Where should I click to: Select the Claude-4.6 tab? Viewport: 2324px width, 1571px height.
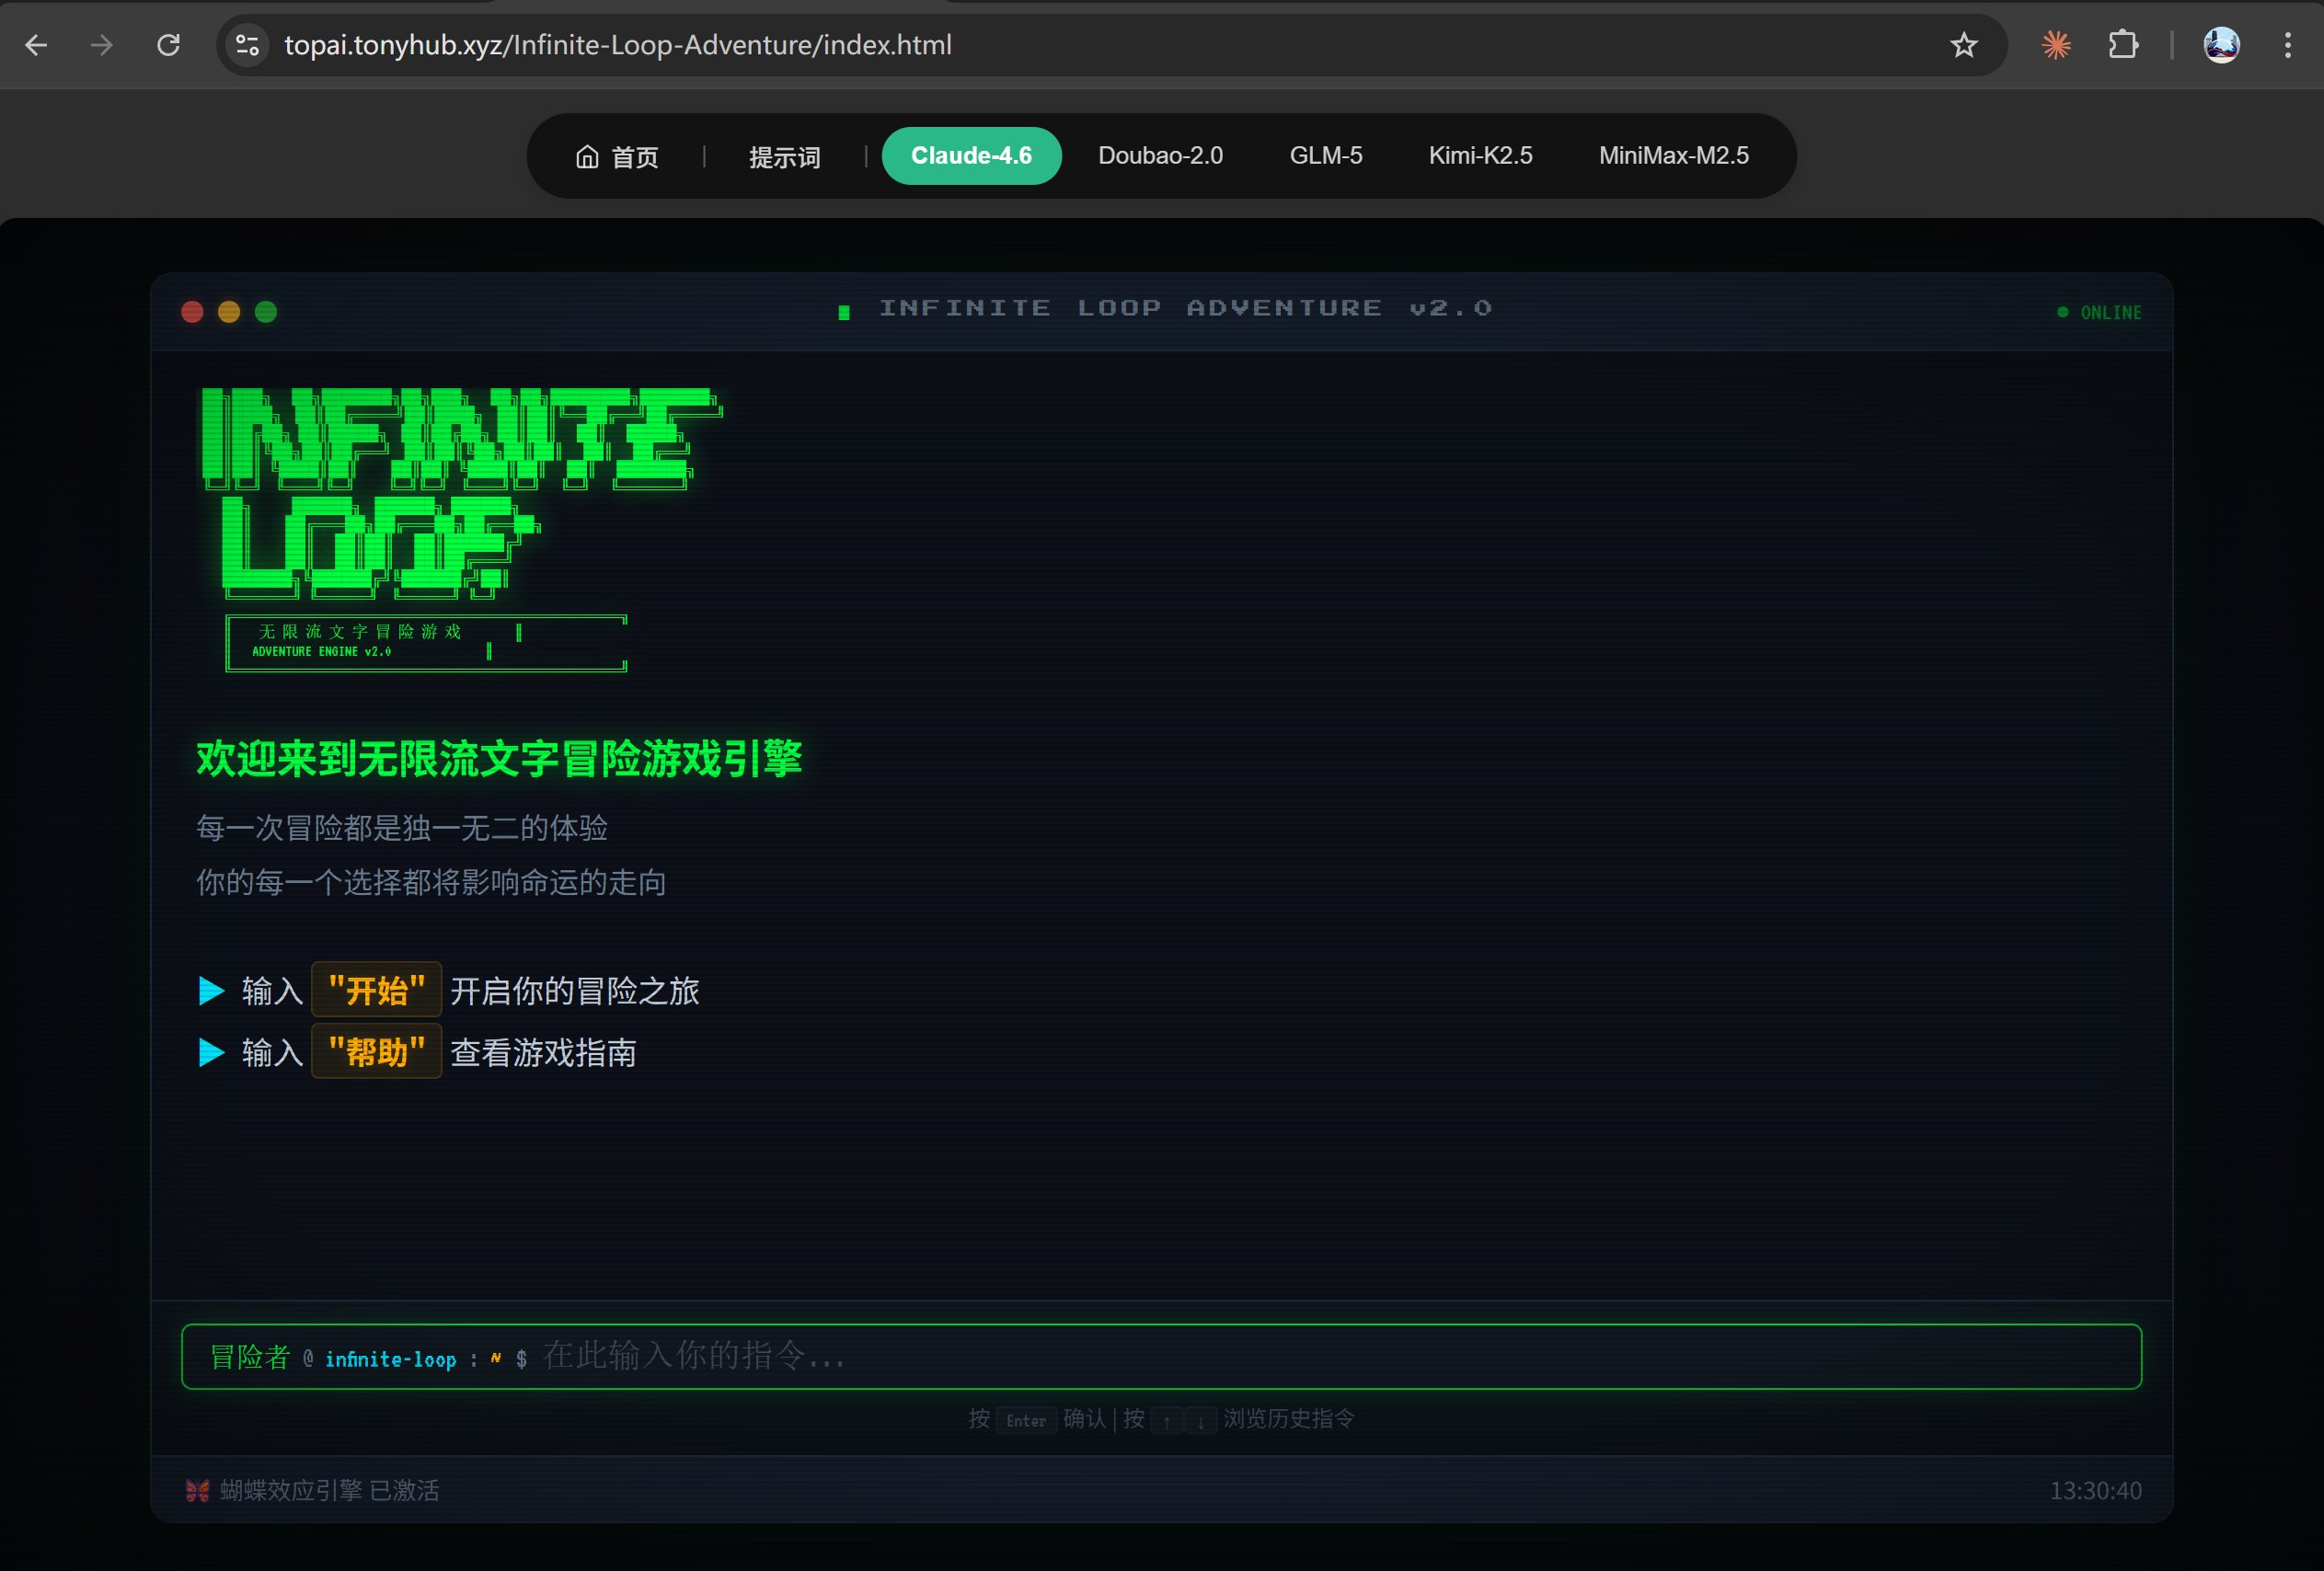[970, 156]
